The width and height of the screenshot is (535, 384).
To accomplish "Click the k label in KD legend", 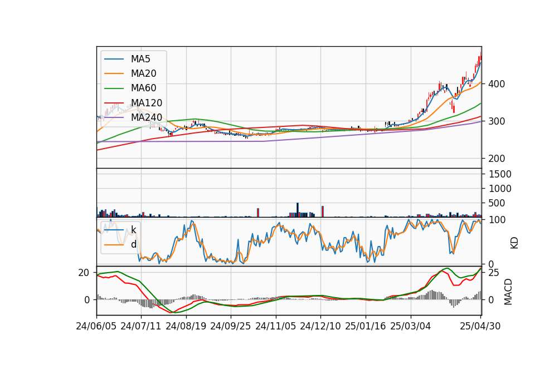I will (x=133, y=230).
